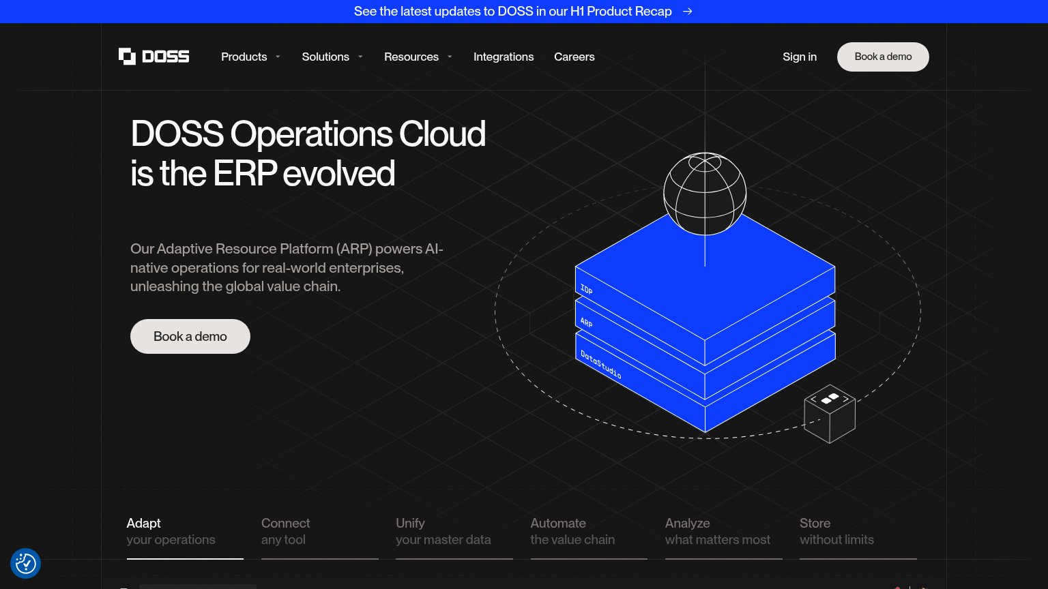Open the H1 Product Recap announcement link
Screen dimensions: 1048x589
523,12
